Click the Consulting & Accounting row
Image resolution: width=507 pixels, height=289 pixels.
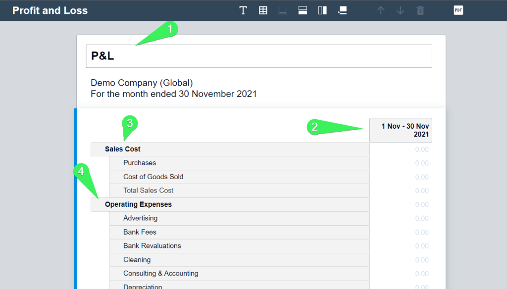239,274
